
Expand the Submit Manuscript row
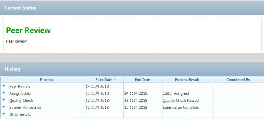point(4,107)
